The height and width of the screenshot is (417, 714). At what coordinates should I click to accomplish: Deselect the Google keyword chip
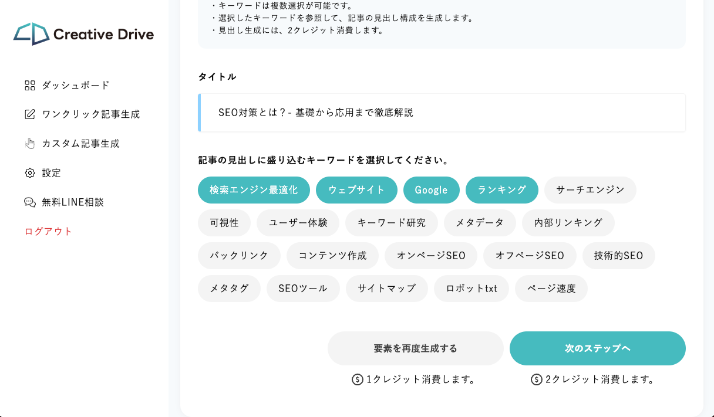pos(431,190)
